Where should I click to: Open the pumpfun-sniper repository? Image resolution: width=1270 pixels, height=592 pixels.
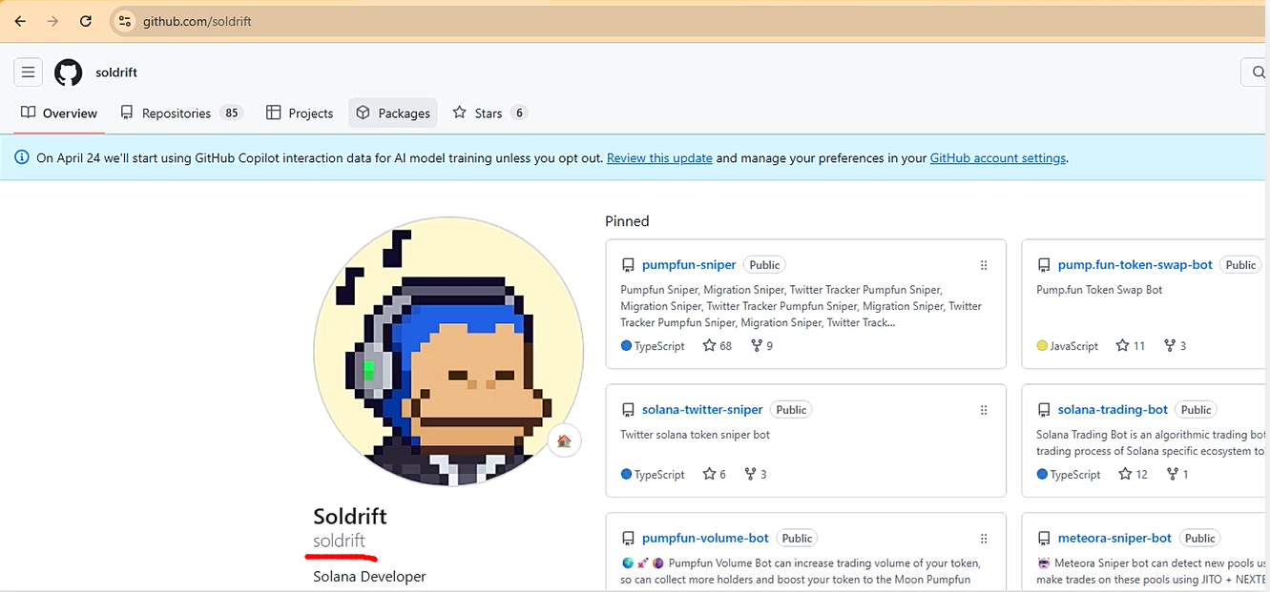(689, 265)
